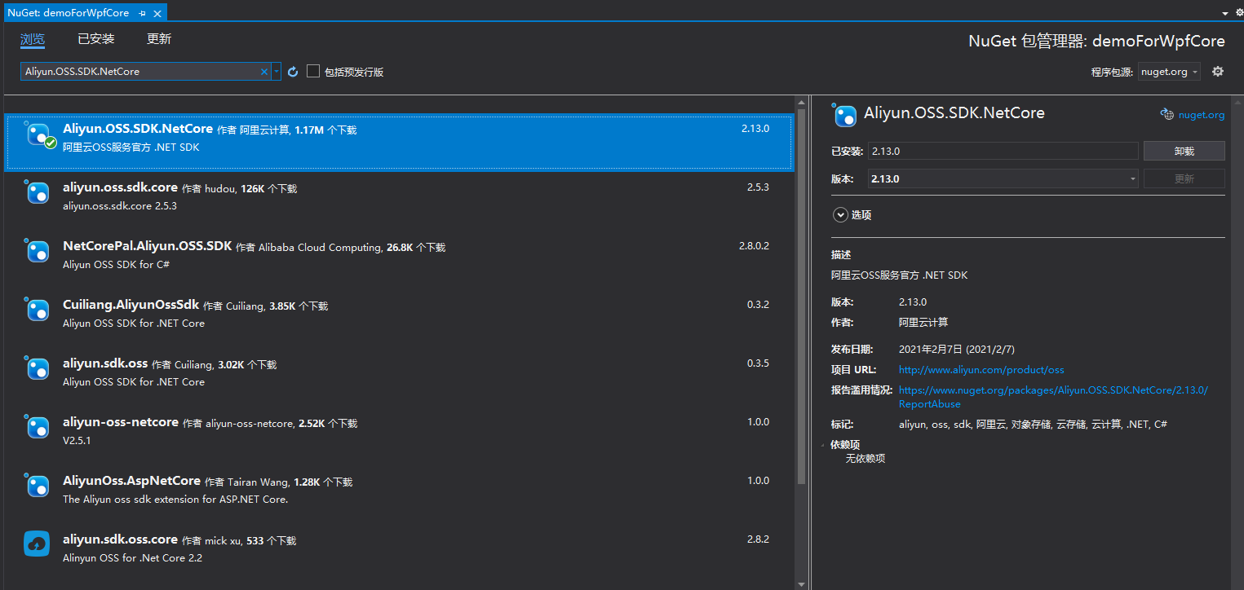Click the package list vertical scrollbar
Viewport: 1244px width, 590px height.
(x=801, y=295)
